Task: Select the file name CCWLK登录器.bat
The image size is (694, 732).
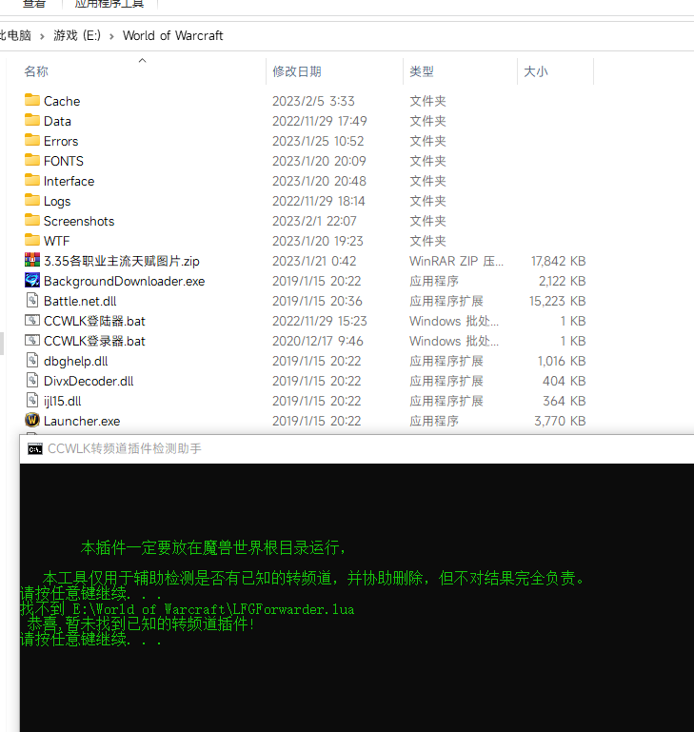Action: 94,342
